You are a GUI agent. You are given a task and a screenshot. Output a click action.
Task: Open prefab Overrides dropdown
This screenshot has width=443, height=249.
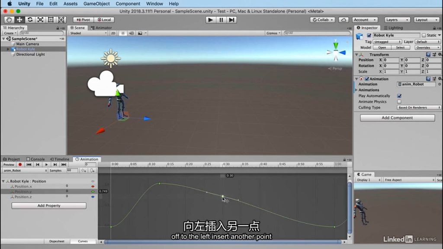[427, 48]
